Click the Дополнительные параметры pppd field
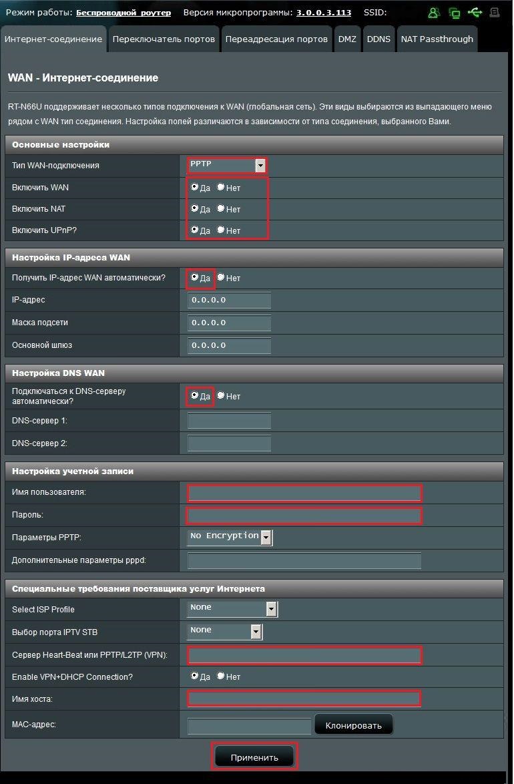Image resolution: width=514 pixels, height=784 pixels. click(304, 560)
